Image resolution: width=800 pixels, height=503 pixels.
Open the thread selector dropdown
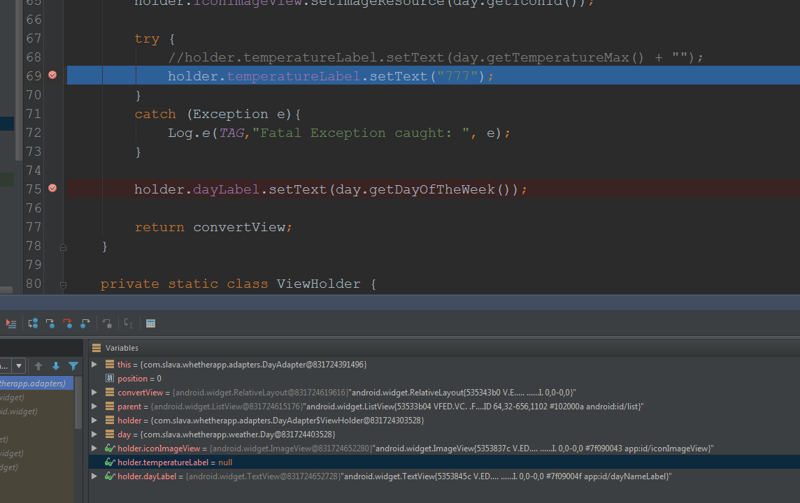pyautogui.click(x=18, y=366)
